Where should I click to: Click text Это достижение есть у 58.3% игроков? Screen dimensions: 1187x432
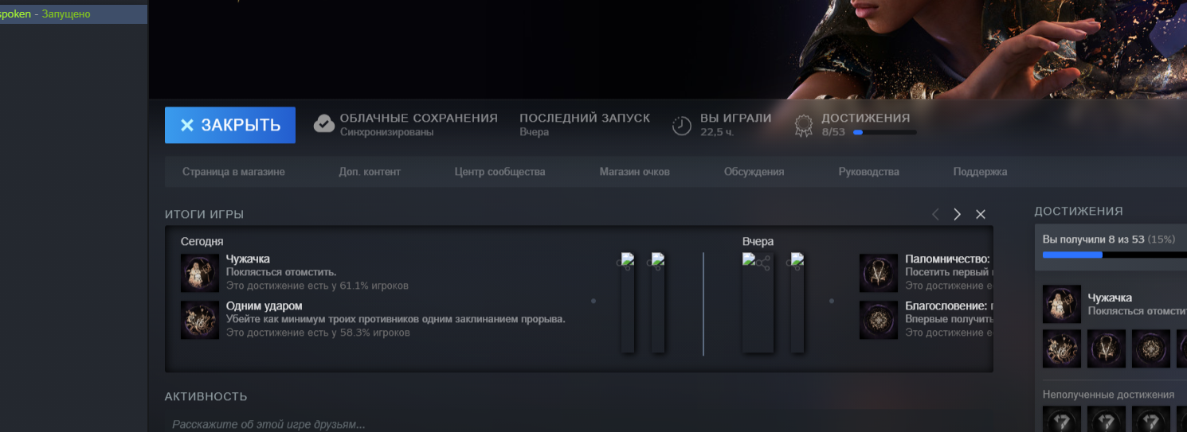[x=318, y=333]
